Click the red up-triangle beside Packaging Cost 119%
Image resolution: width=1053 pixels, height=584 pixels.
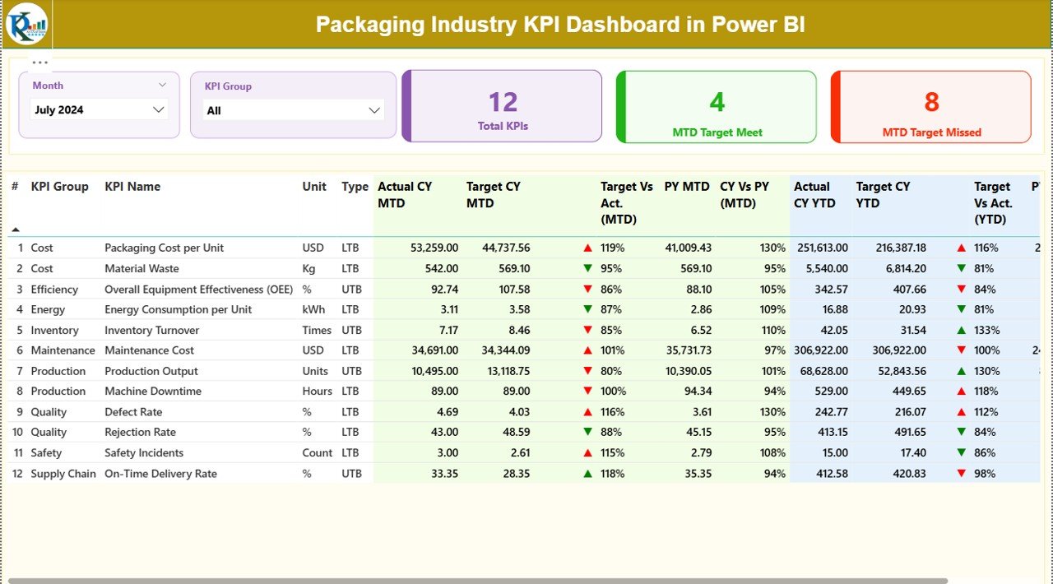pos(587,247)
